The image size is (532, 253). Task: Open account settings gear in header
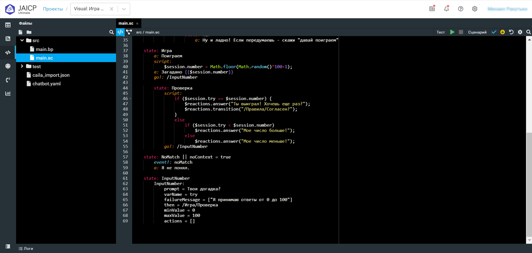tap(475, 9)
